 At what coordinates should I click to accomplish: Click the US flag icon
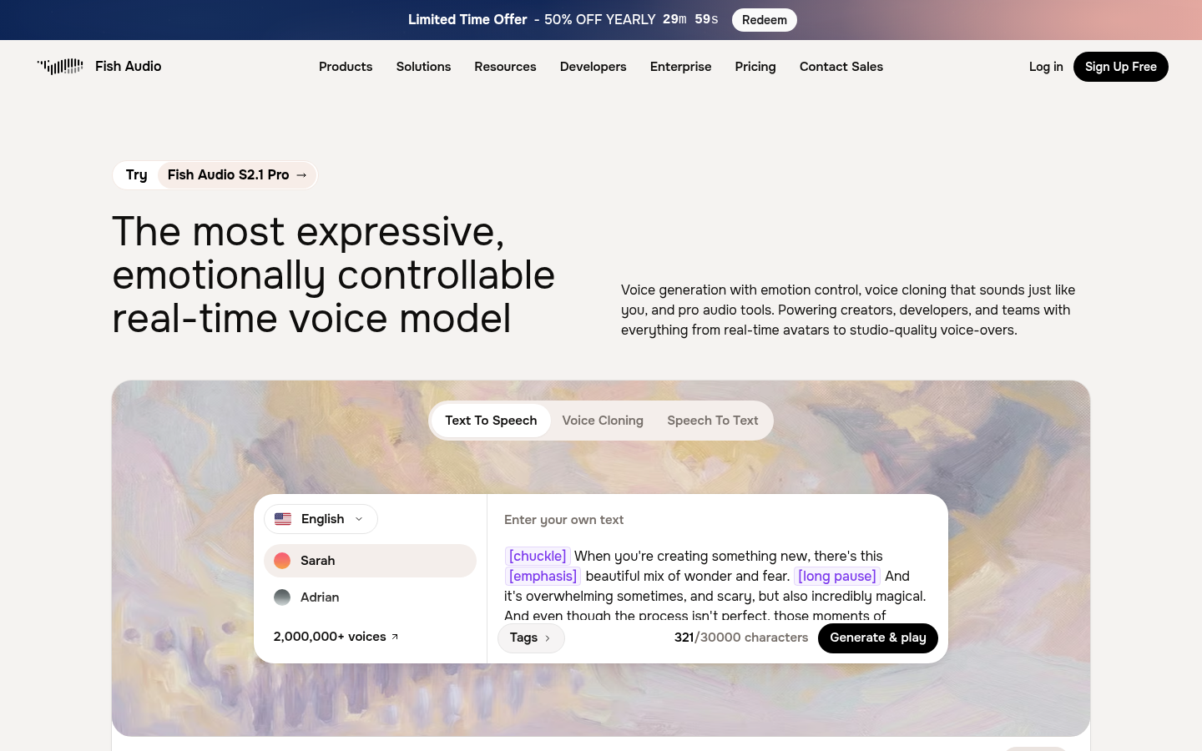tap(283, 519)
